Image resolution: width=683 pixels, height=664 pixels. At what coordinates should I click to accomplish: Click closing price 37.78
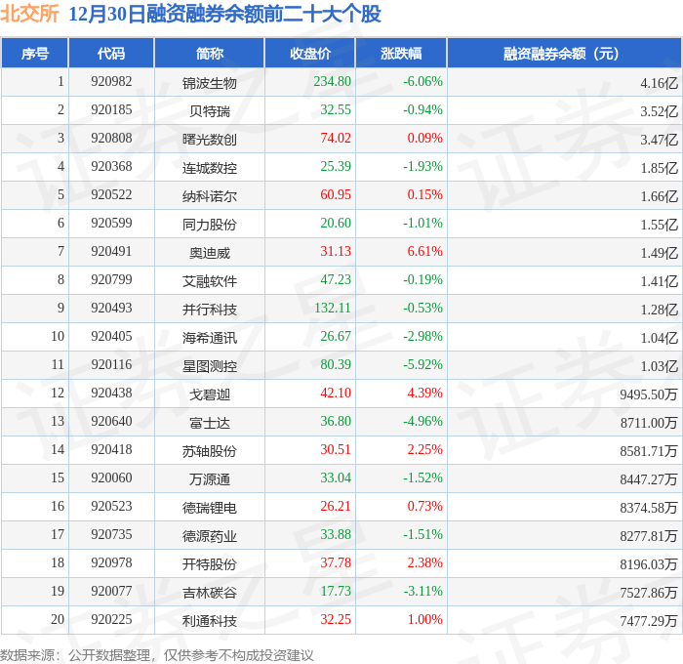click(336, 563)
